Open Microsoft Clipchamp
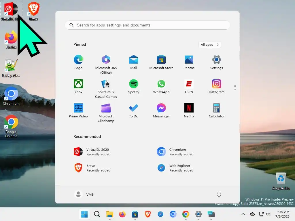The height and width of the screenshot is (221, 295). [106, 113]
